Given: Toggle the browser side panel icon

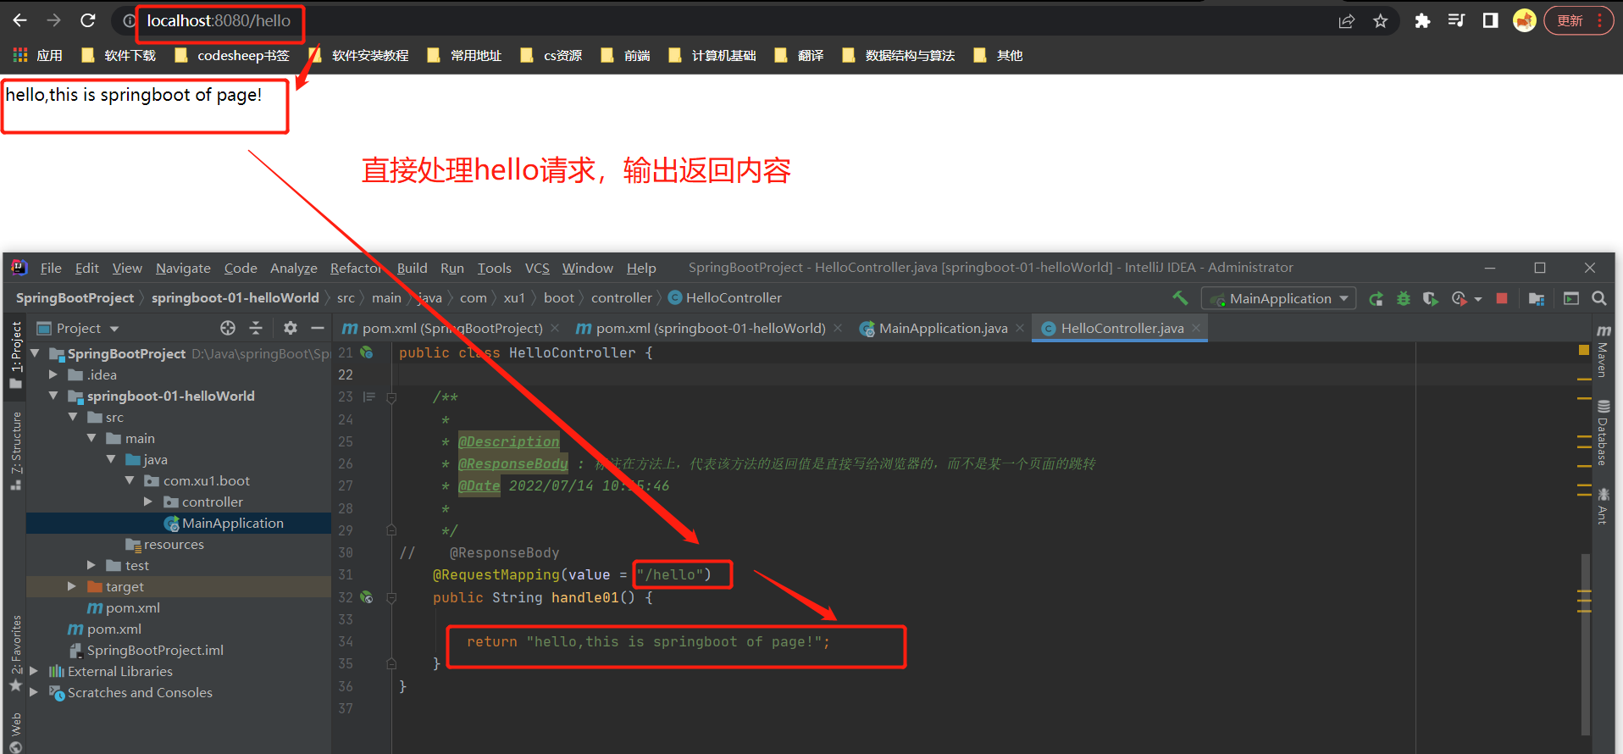Looking at the screenshot, I should pos(1490,20).
